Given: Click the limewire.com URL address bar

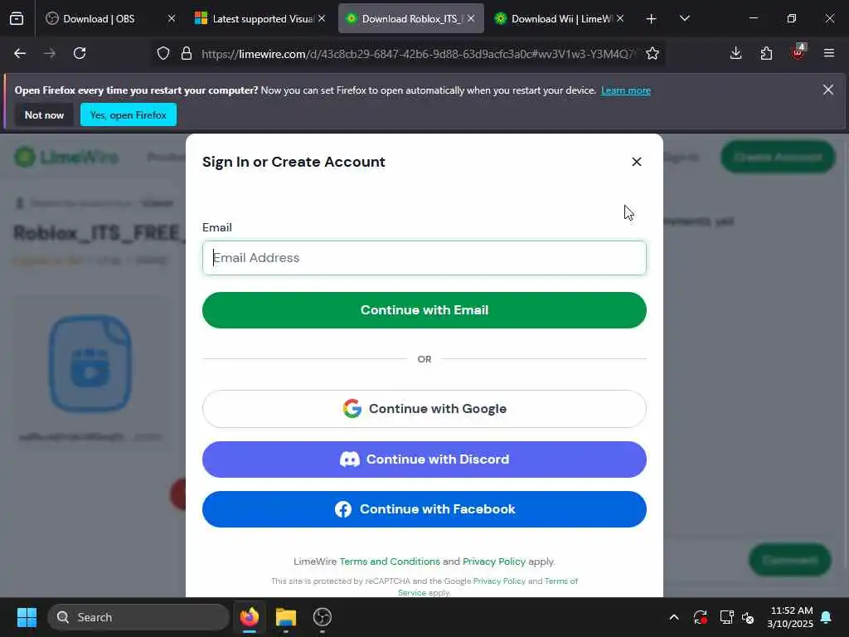Looking at the screenshot, I should click(419, 54).
